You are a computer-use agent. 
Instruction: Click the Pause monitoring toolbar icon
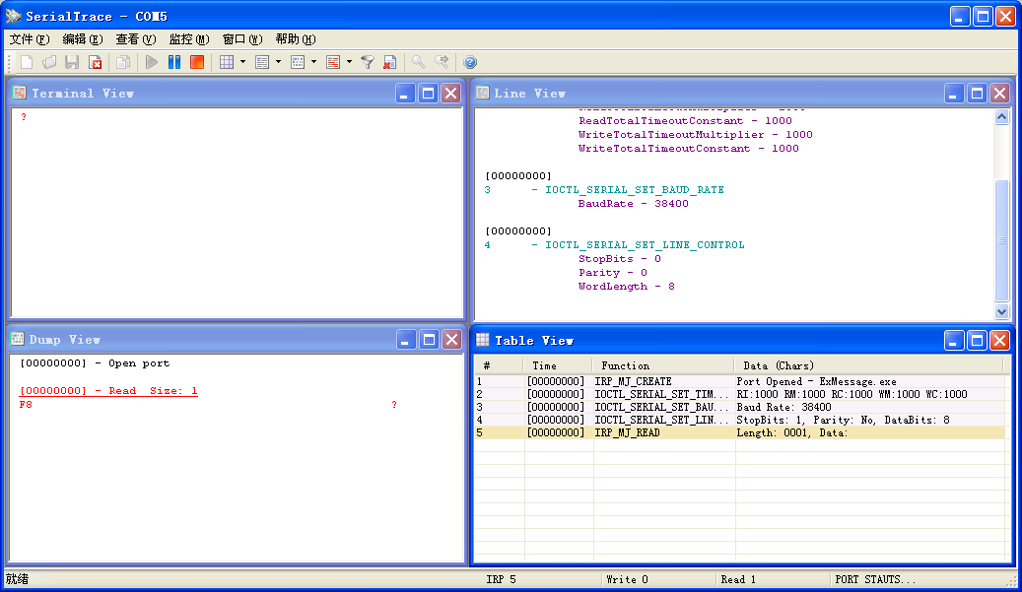tap(173, 62)
